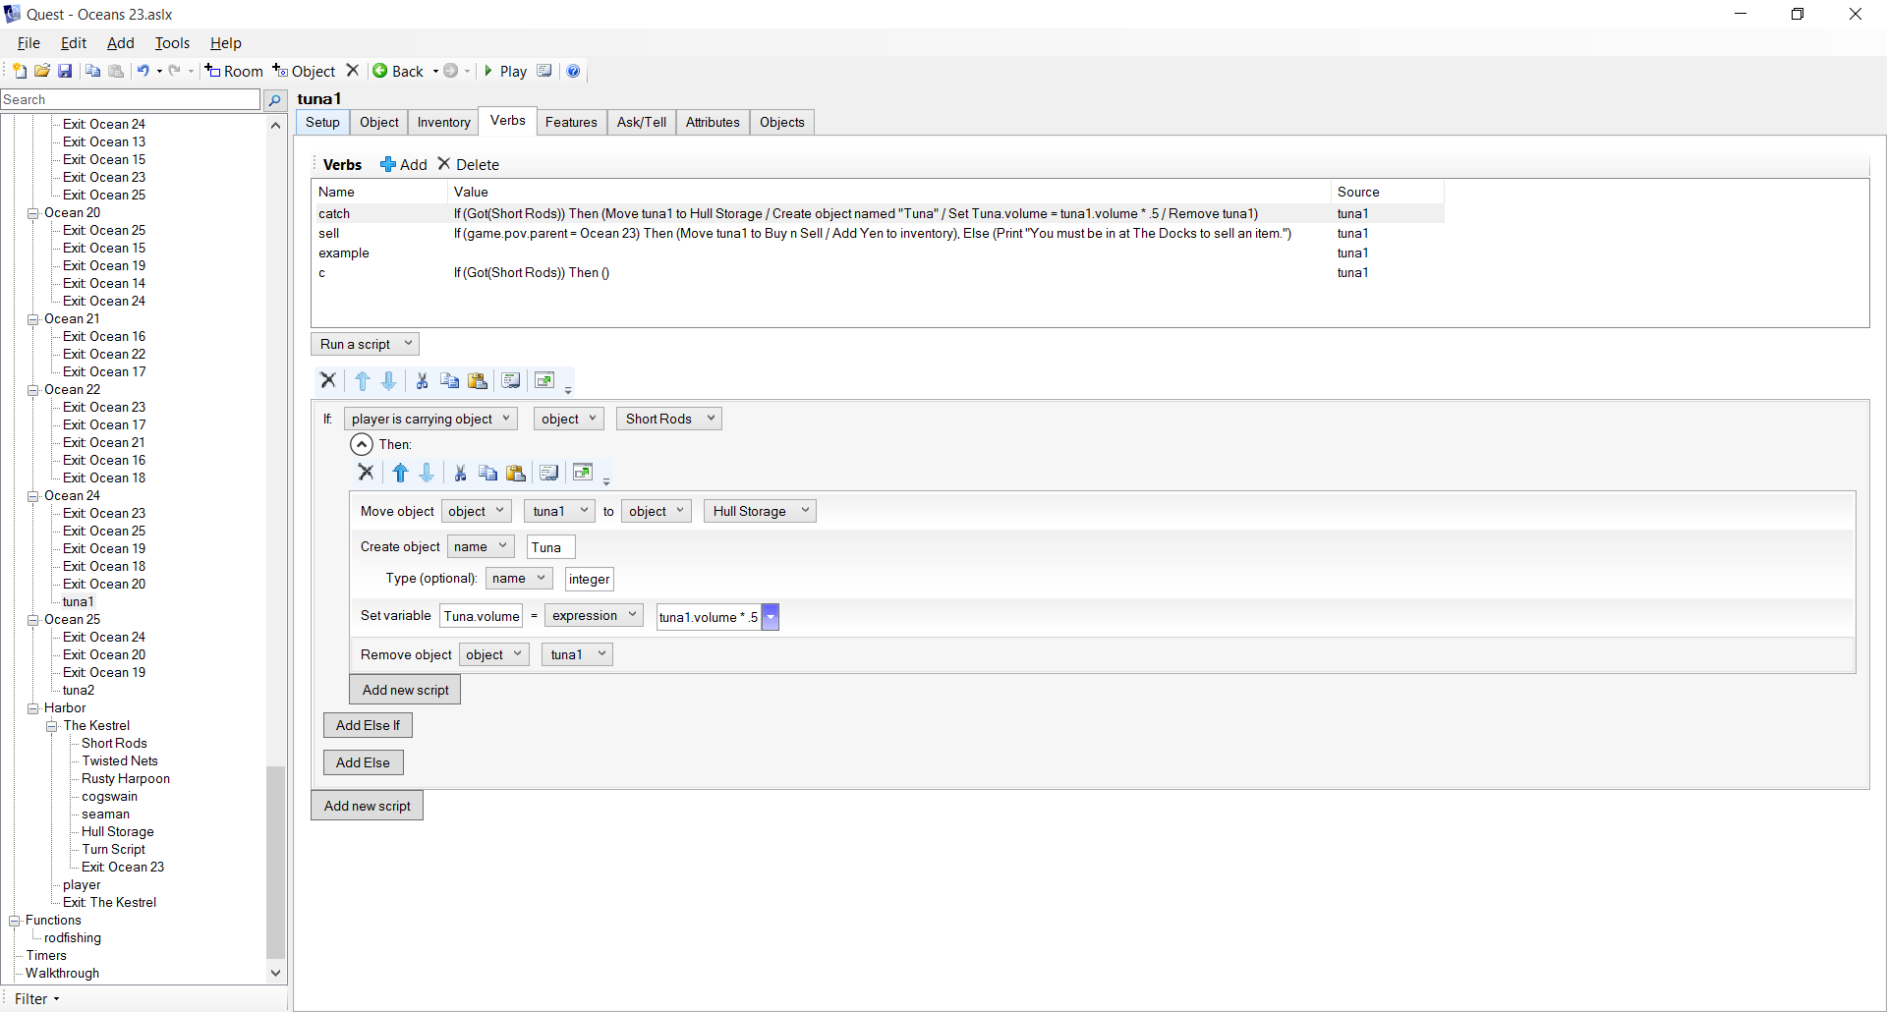The image size is (1887, 1012).
Task: Click the scissors Cut icon in Then toolbar
Action: pos(460,474)
